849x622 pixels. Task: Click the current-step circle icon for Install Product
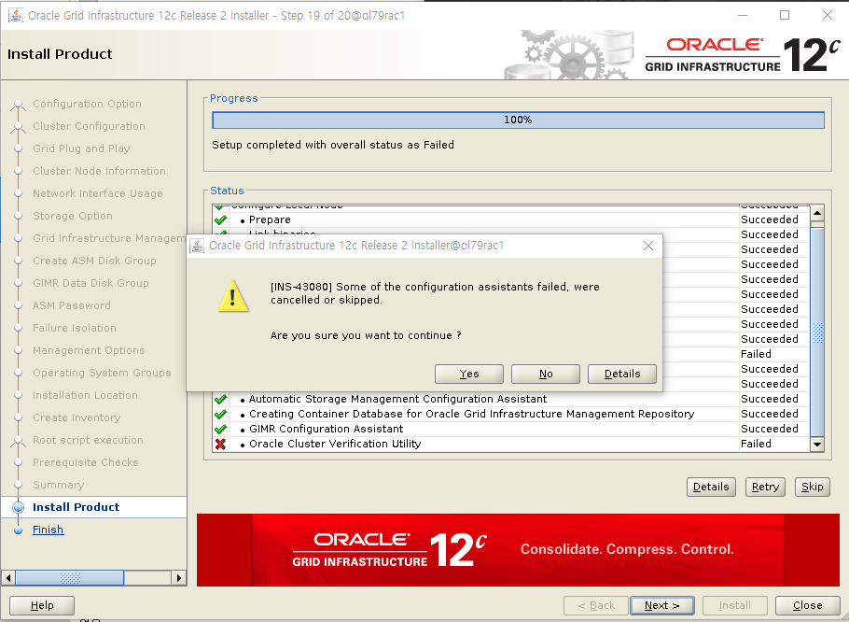(x=19, y=508)
